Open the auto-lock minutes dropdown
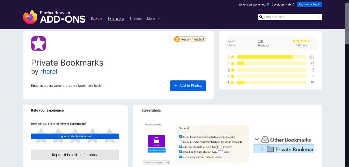The height and width of the screenshot is (167, 349). pos(219,147)
